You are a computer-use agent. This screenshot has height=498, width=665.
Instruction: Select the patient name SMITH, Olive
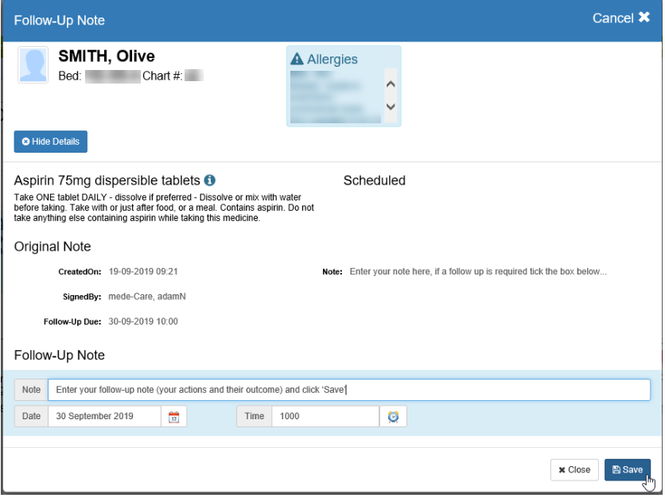pos(107,56)
